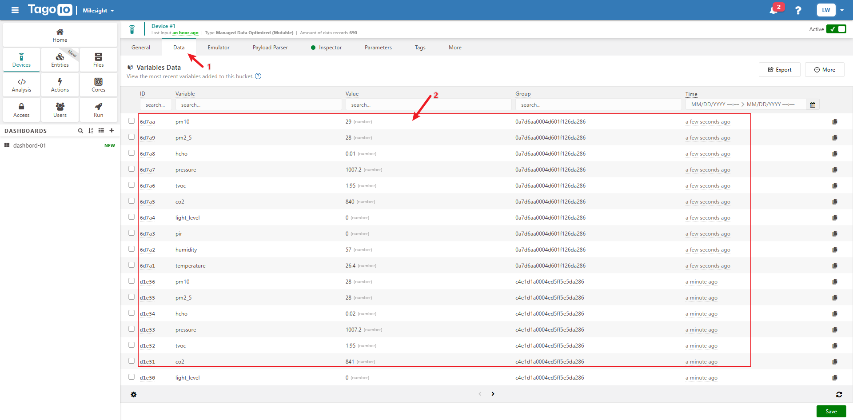853x420 pixels.
Task: Select checkbox for tvoc row 6d7a6
Action: [132, 185]
